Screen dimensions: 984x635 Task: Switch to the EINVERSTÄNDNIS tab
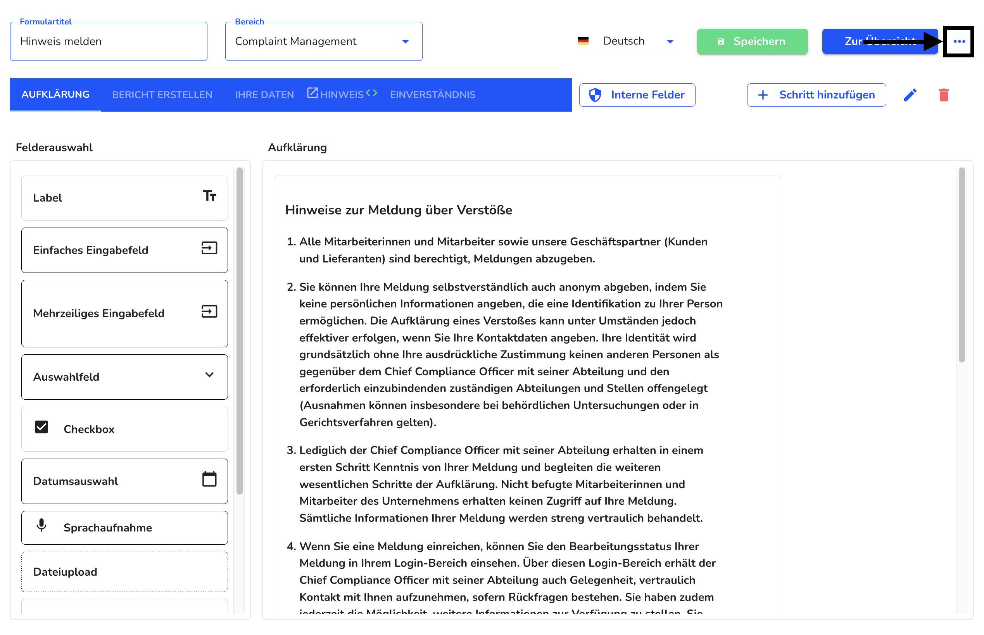tap(433, 95)
